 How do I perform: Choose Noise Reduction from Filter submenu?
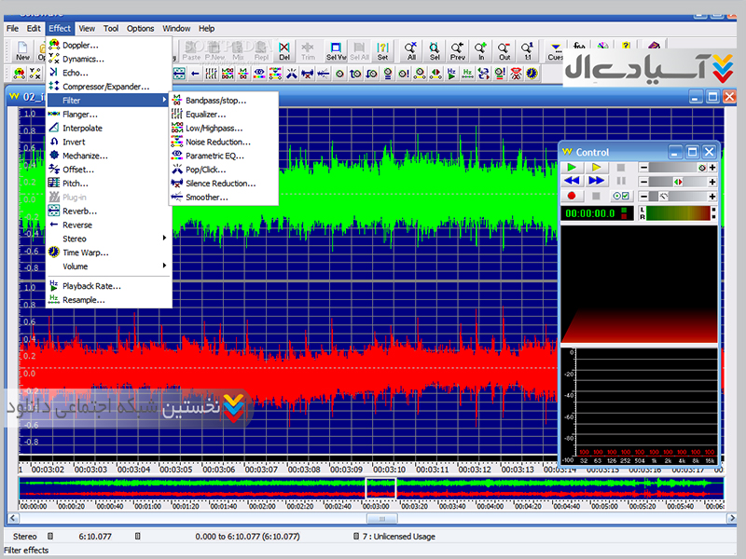[217, 142]
